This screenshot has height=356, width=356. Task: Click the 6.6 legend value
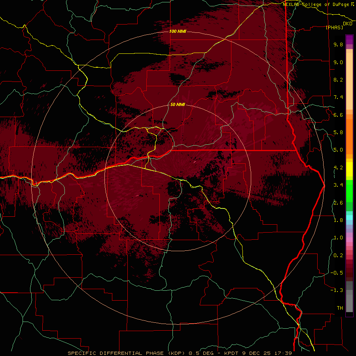[x=338, y=115]
